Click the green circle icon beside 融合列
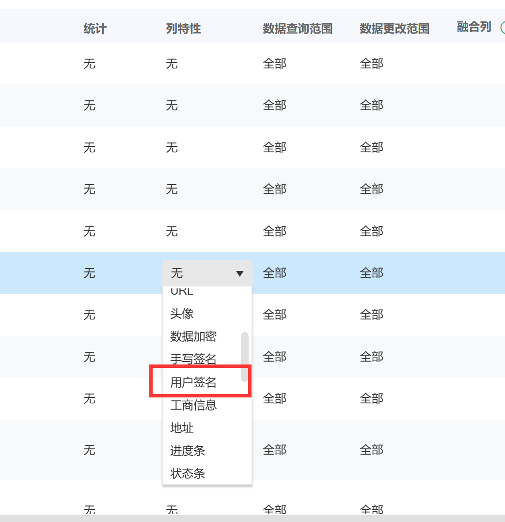 pyautogui.click(x=502, y=27)
